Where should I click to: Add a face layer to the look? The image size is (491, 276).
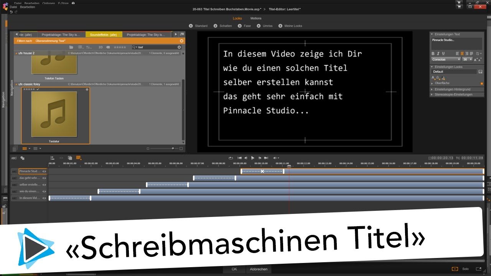click(434, 78)
